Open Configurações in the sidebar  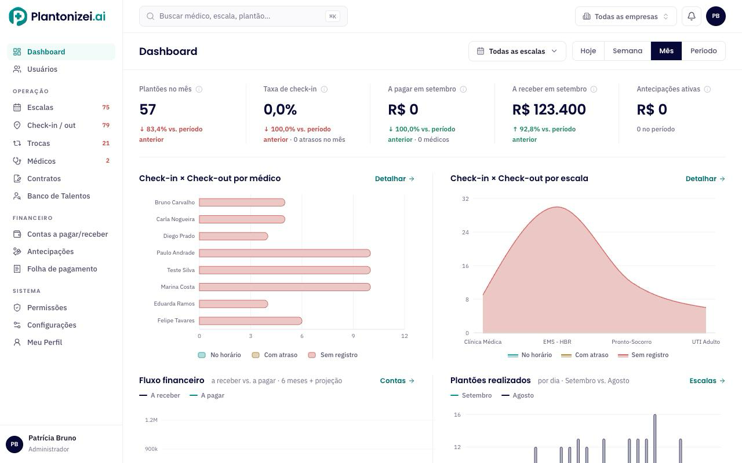click(x=61, y=325)
